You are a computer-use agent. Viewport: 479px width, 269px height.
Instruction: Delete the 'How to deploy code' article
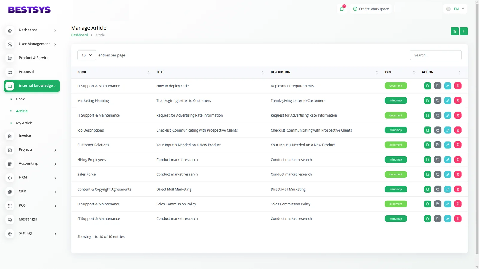pos(458,86)
